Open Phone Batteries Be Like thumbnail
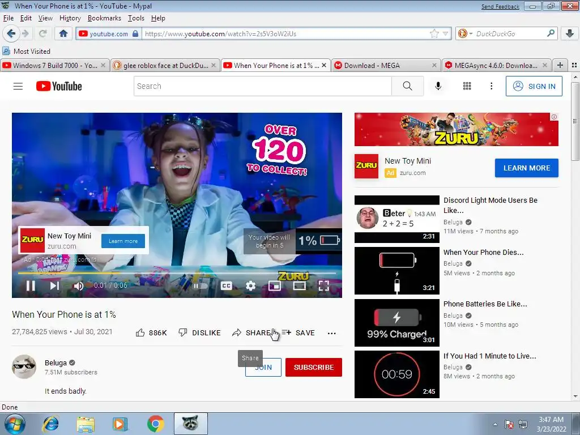 click(x=397, y=322)
